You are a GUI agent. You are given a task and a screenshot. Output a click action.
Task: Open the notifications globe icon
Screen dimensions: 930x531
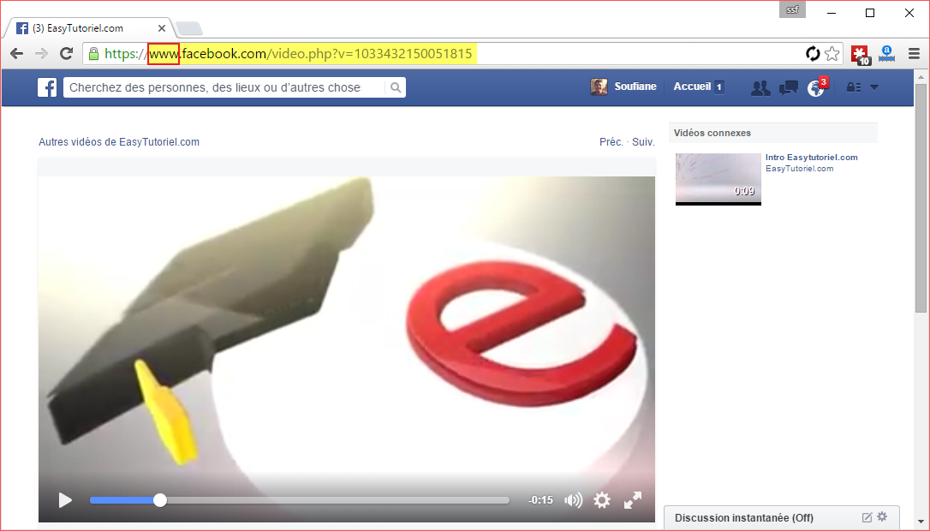point(816,88)
